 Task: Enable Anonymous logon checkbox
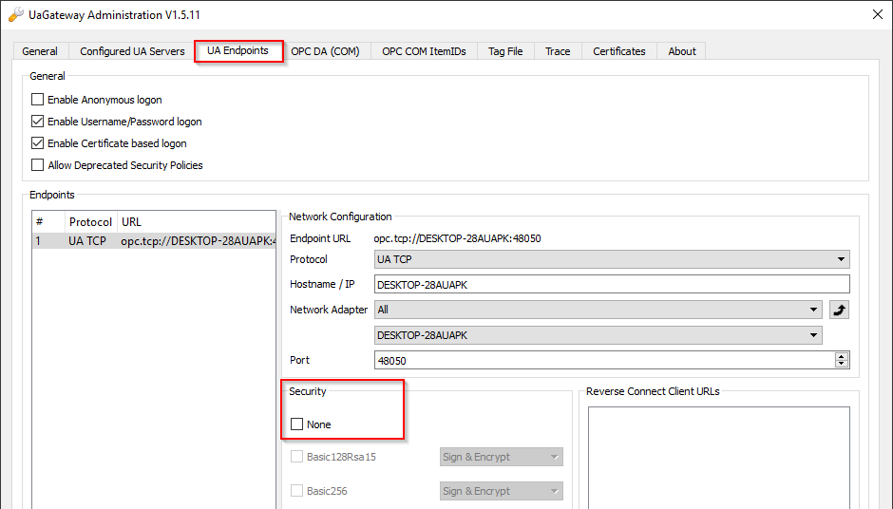(x=38, y=100)
